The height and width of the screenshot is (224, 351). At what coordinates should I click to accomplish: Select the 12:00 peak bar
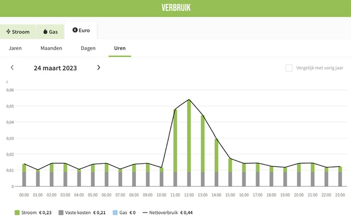pyautogui.click(x=189, y=143)
